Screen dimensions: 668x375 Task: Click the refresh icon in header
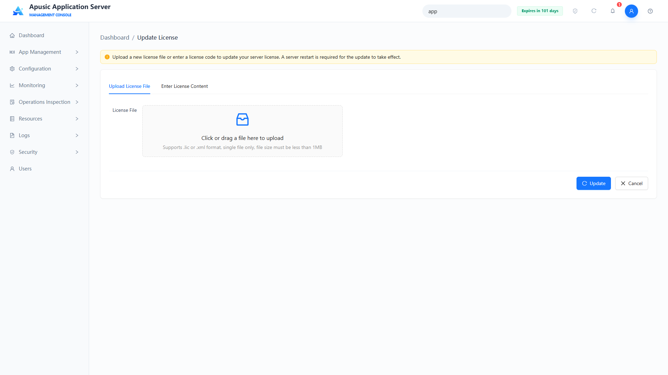(x=594, y=11)
